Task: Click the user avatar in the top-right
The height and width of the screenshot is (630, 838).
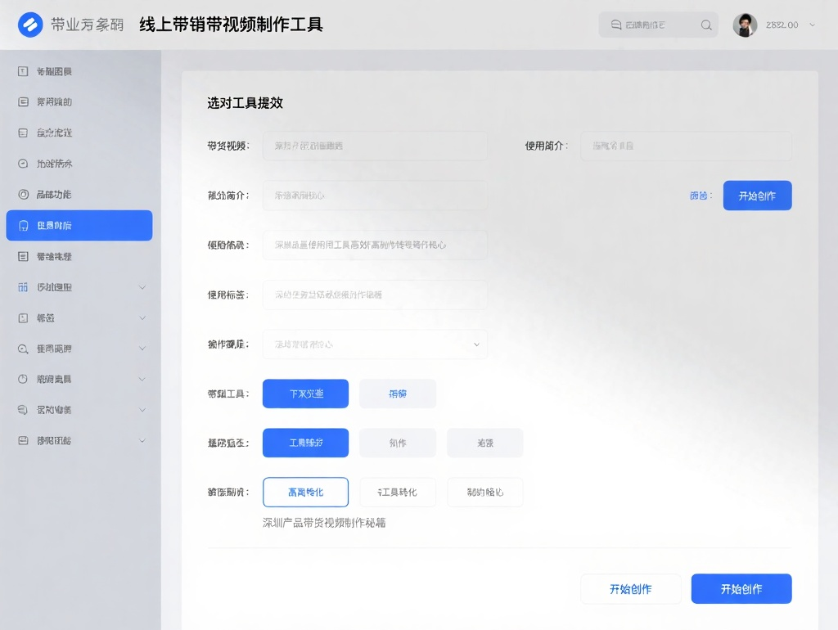Action: (745, 25)
